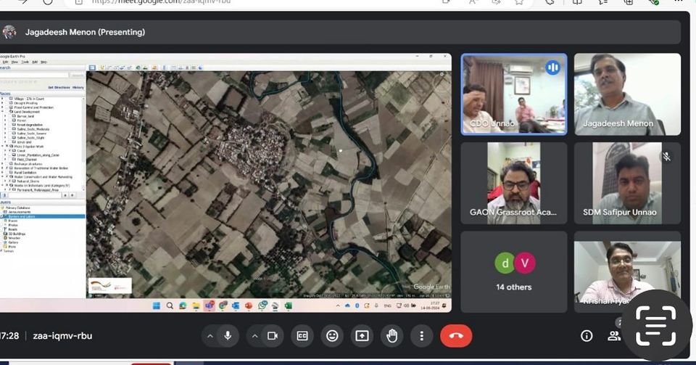Open taskbar Search in shared screen
696x365 pixels.
click(x=170, y=305)
